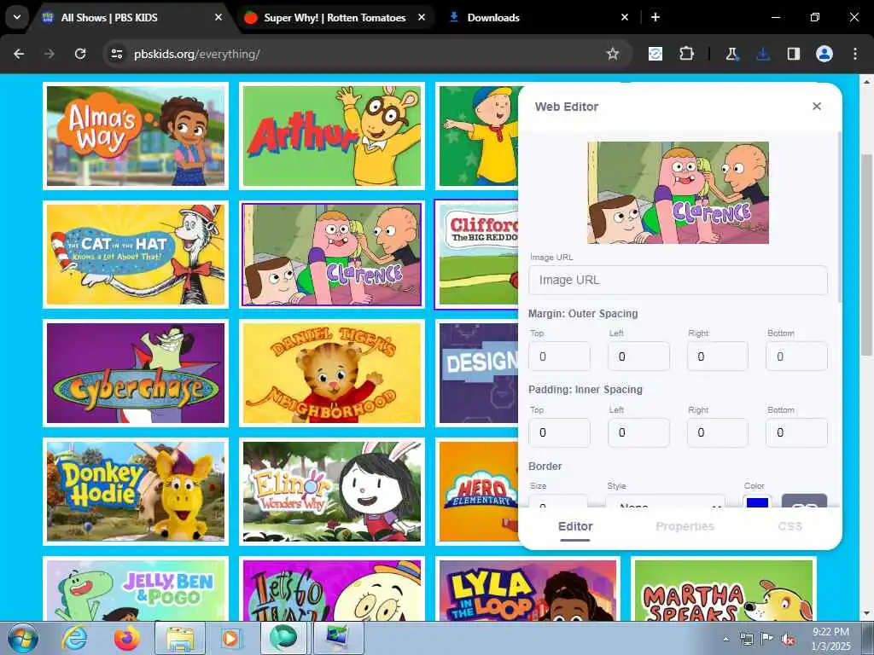The width and height of the screenshot is (874, 655).
Task: Open the Chrome downloads toolbar icon
Action: [x=762, y=54]
